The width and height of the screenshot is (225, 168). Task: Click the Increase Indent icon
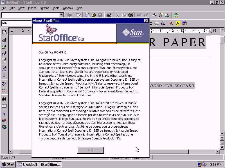tap(163, 23)
